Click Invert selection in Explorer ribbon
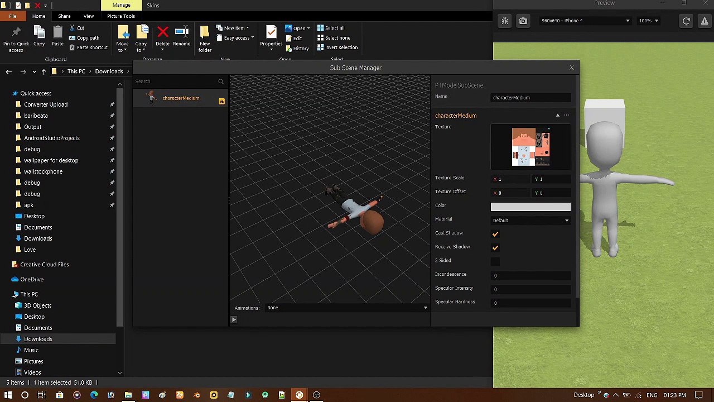 [x=337, y=47]
